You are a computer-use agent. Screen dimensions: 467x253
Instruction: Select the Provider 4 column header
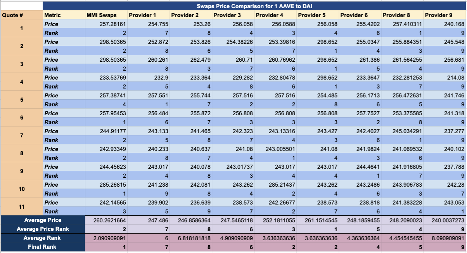[x=275, y=15]
